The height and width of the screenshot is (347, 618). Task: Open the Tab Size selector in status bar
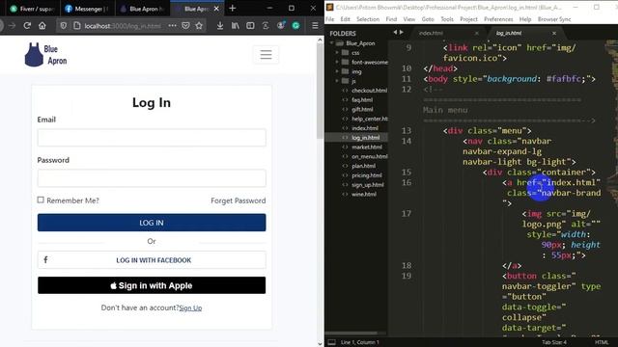[x=553, y=342]
